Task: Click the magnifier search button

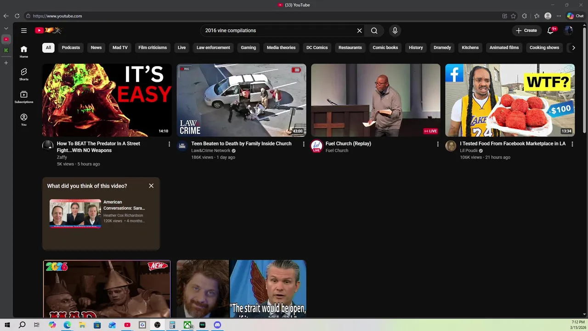Action: click(374, 30)
